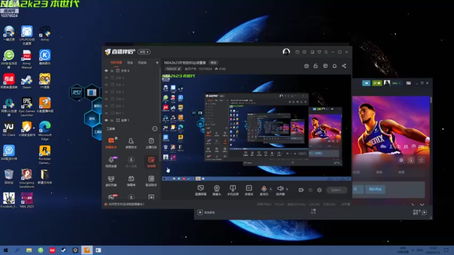The height and width of the screenshot is (255, 454).
Task: Click the share icon in the streaming app
Action: pos(344,66)
